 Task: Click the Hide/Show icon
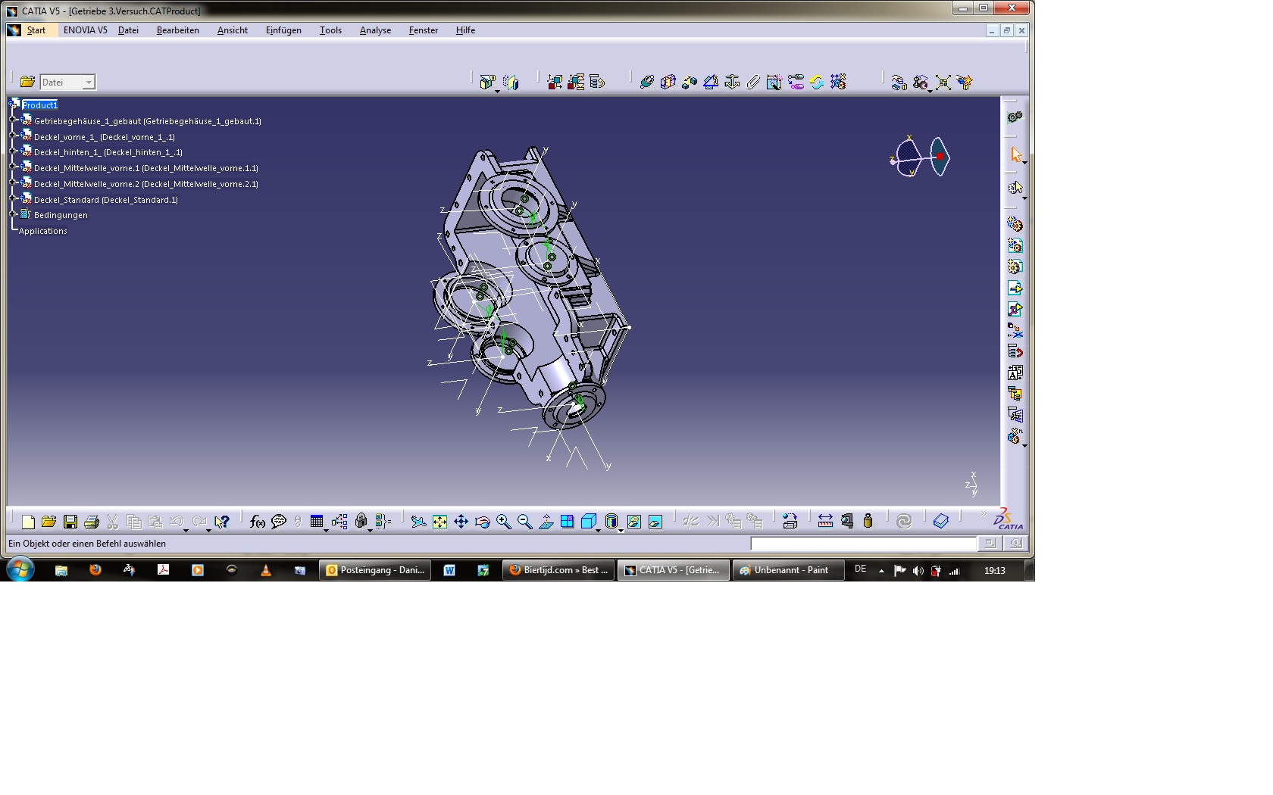click(x=634, y=522)
